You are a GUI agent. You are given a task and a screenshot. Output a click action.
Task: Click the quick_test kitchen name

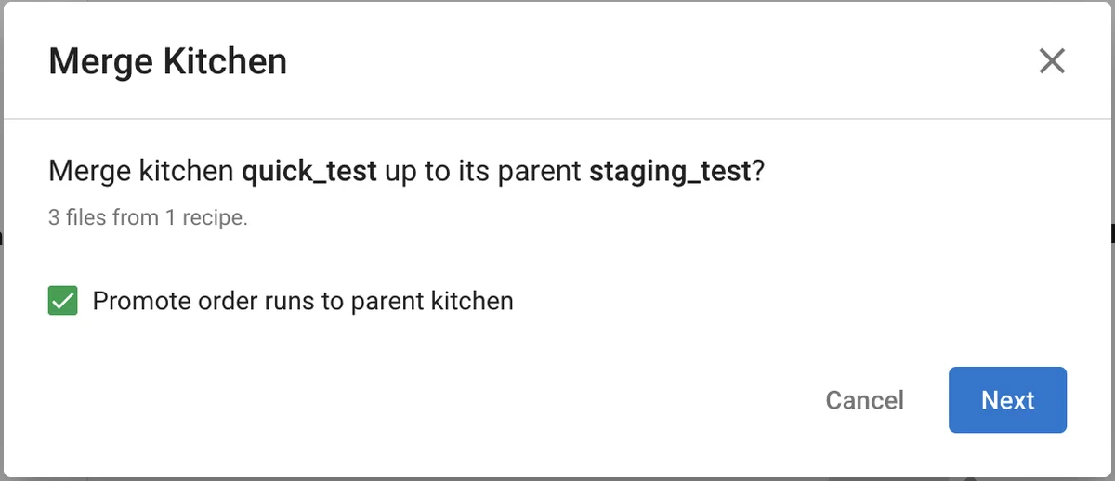(308, 172)
